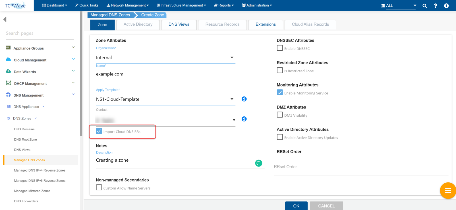The image size is (456, 210).
Task: Check Custom Allow Name Servers option
Action: tap(99, 188)
